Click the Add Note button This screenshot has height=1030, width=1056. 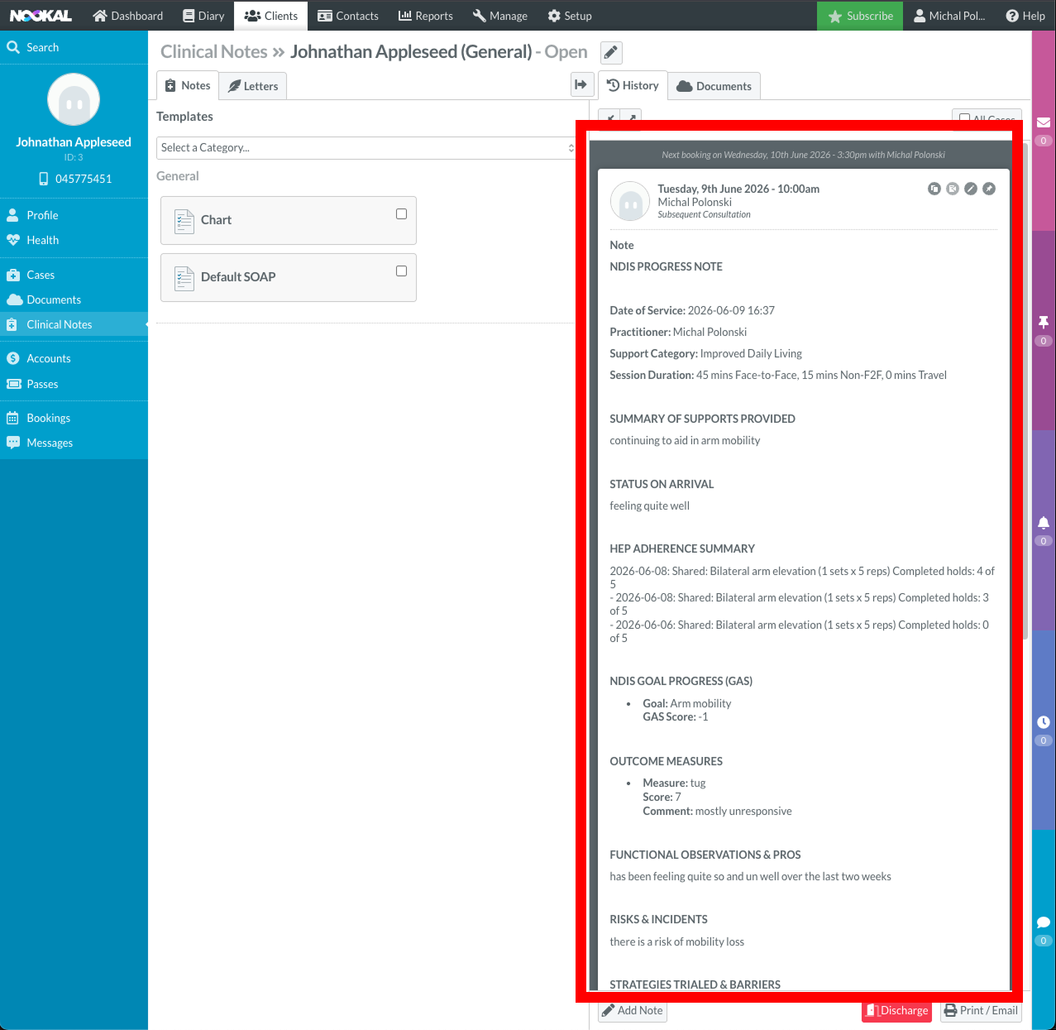click(633, 1010)
